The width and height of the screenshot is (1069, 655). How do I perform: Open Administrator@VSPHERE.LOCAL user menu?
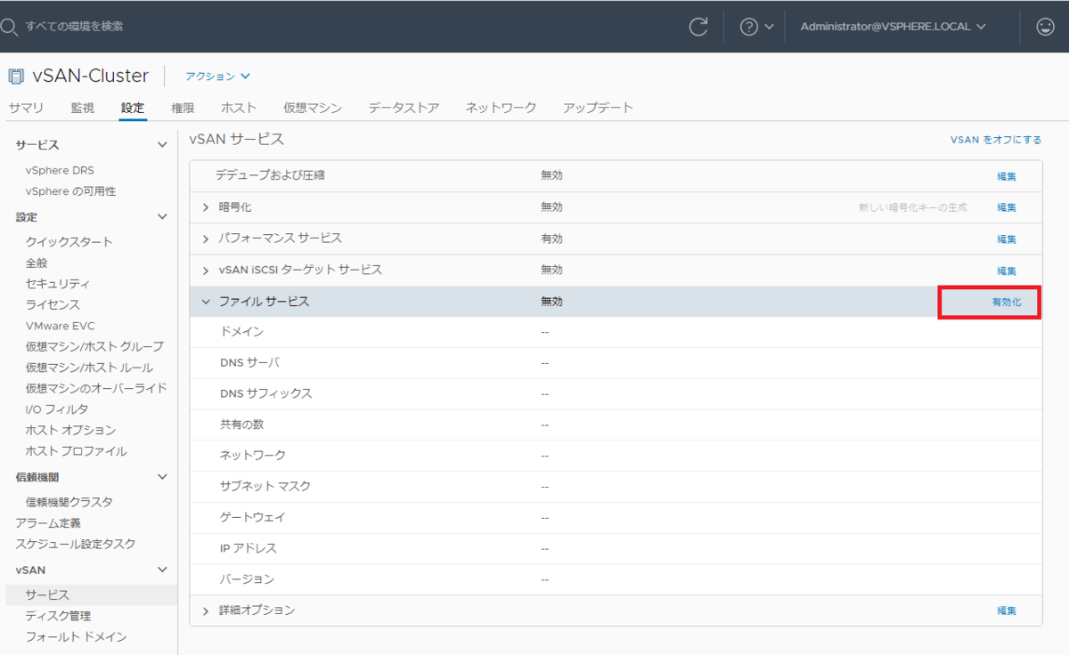[x=893, y=27]
